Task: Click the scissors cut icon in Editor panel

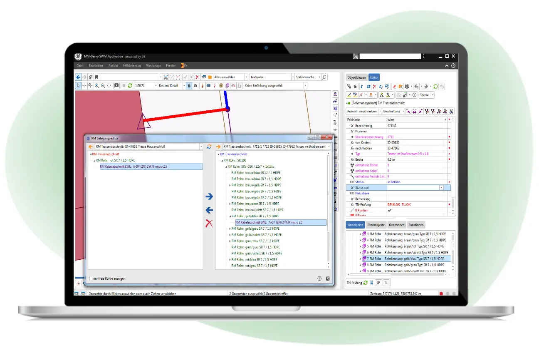Action: [451, 111]
